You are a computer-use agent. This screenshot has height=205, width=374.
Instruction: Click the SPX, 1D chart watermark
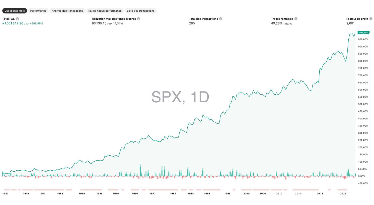click(180, 97)
